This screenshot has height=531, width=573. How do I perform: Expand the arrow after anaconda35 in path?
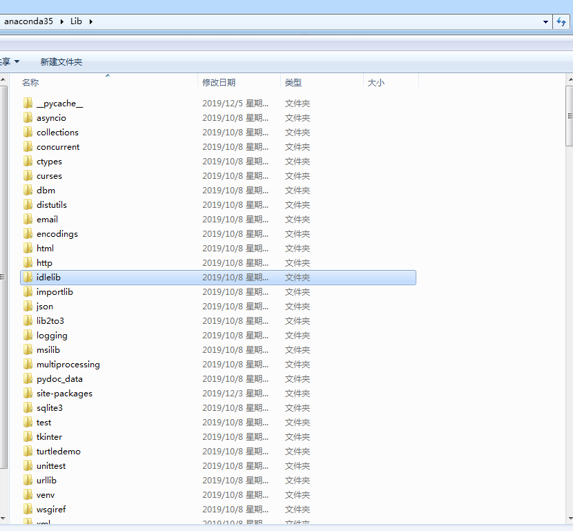pos(61,21)
